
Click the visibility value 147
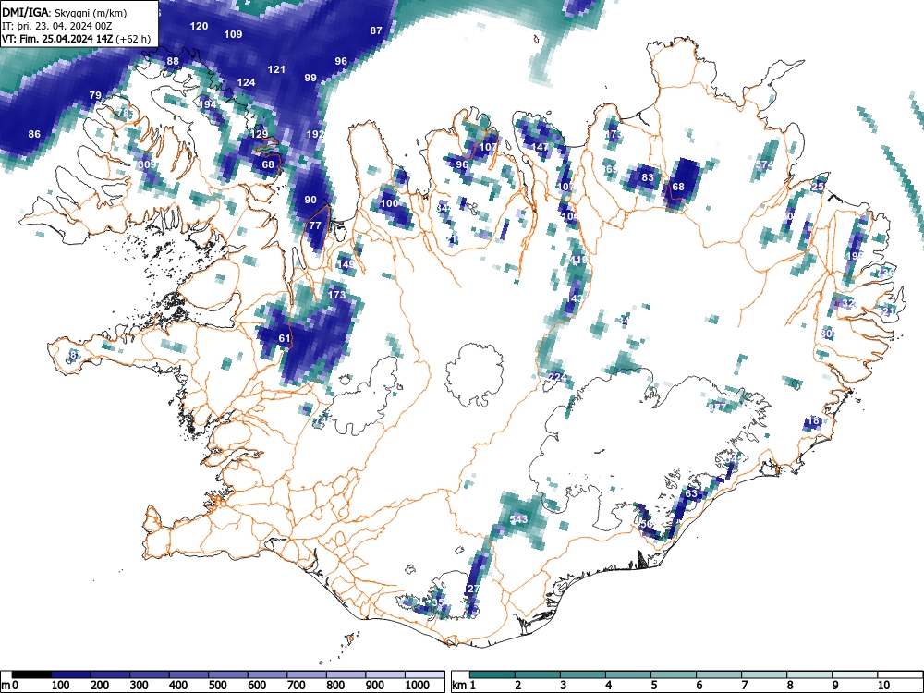pyautogui.click(x=540, y=147)
